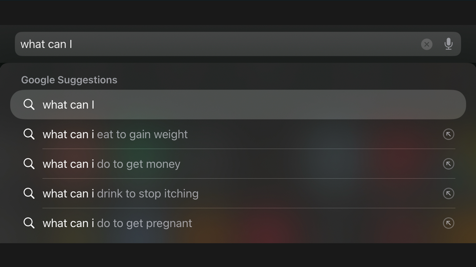Autofill 'do to get pregnant' via arrow icon
The image size is (476, 267).
[448, 223]
